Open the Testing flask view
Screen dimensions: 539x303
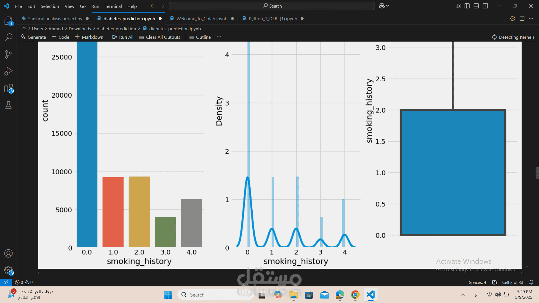(x=8, y=105)
